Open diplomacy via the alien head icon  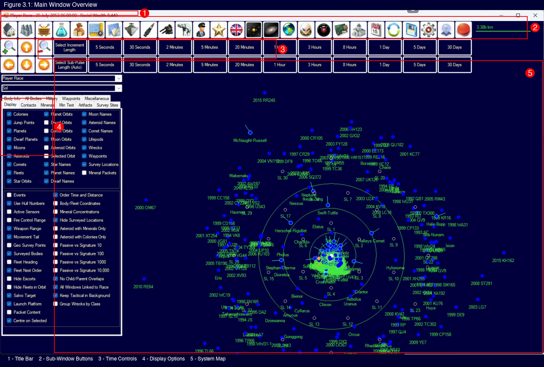[306, 30]
